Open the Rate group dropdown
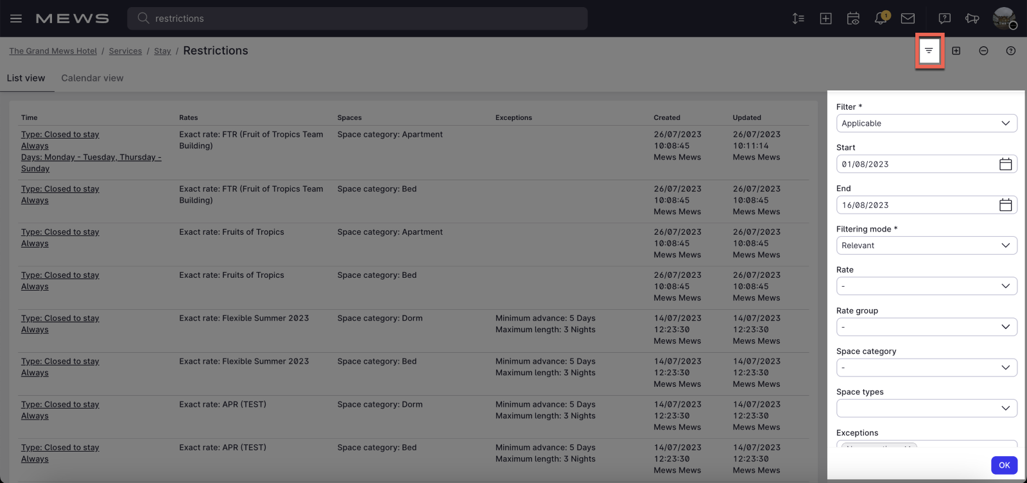The height and width of the screenshot is (483, 1027). click(926, 327)
